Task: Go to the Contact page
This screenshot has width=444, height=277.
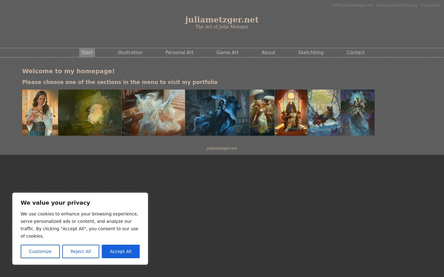Action: [x=356, y=53]
